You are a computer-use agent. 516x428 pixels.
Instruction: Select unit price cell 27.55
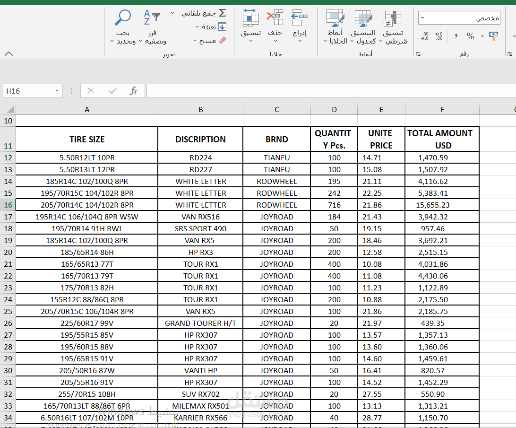381,394
